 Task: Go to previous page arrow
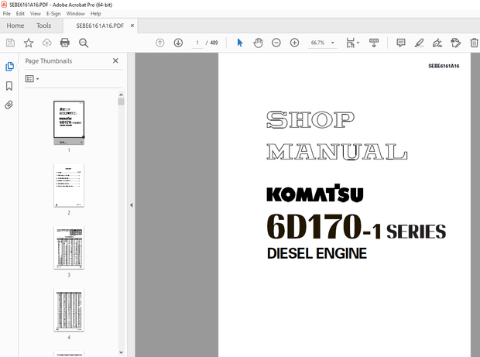click(159, 43)
